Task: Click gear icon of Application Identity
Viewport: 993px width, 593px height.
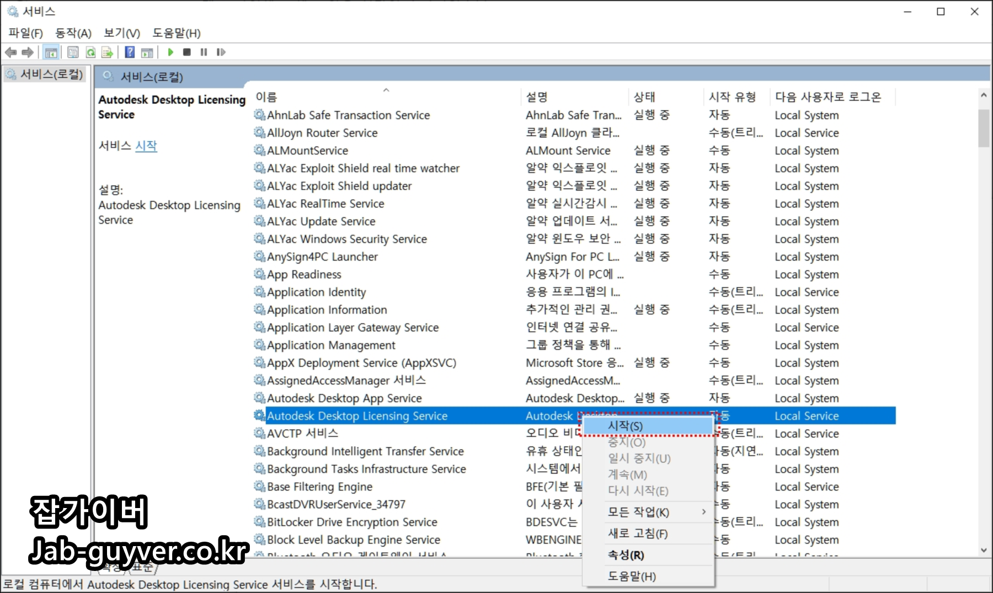Action: 260,292
